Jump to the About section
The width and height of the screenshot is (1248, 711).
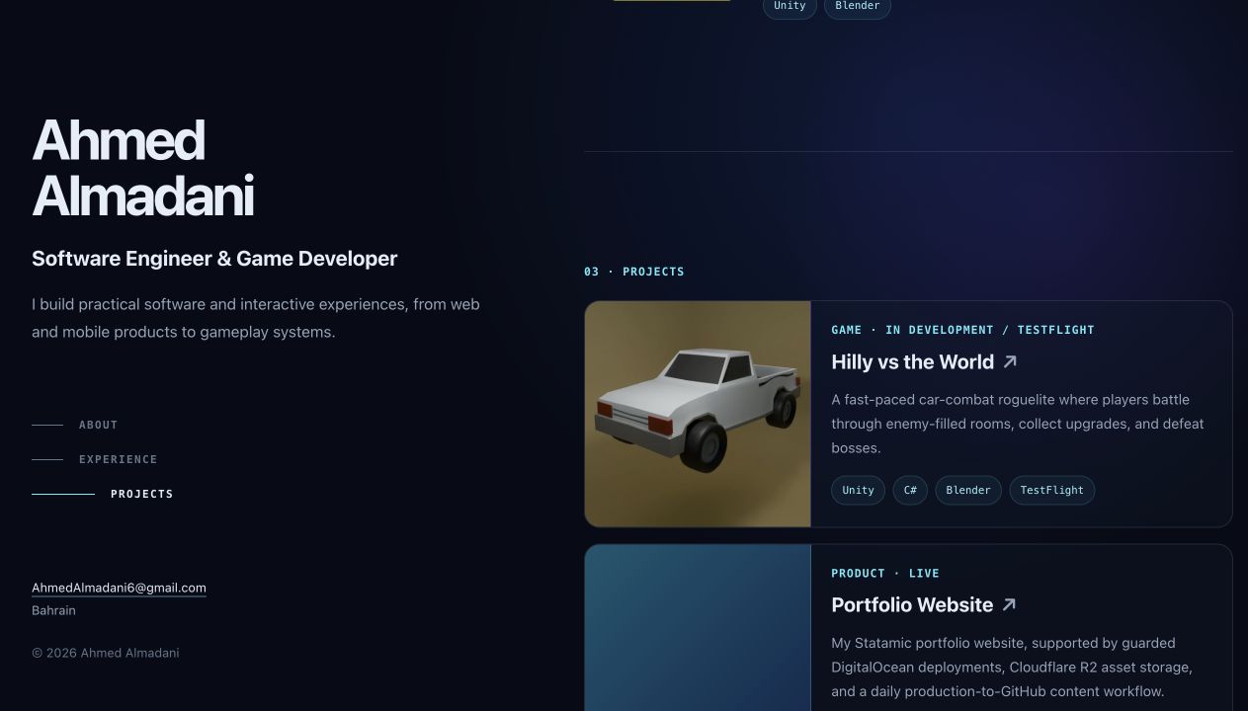click(75, 425)
